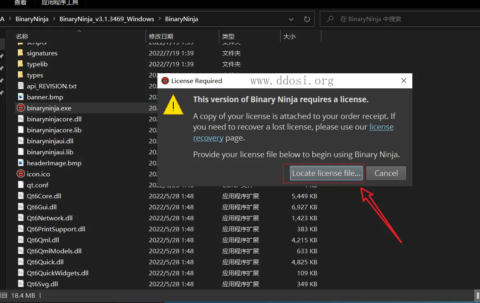Click the Qt6Network.dll file icon

(20, 218)
